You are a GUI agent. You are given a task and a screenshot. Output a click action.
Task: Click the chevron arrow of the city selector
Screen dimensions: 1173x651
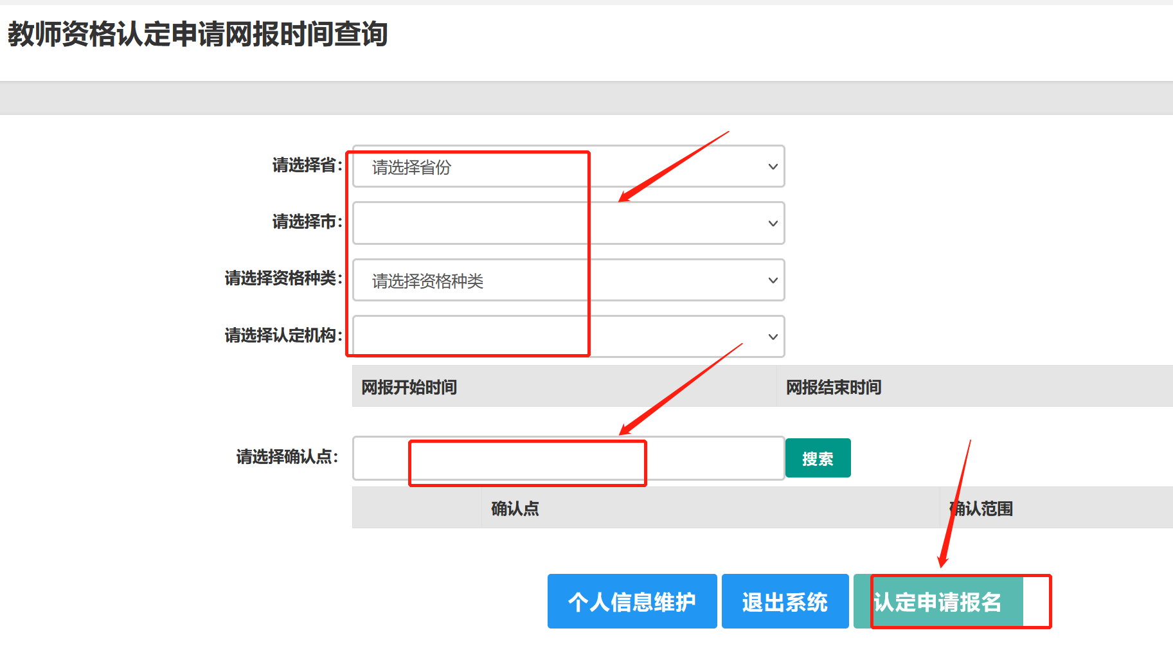773,223
